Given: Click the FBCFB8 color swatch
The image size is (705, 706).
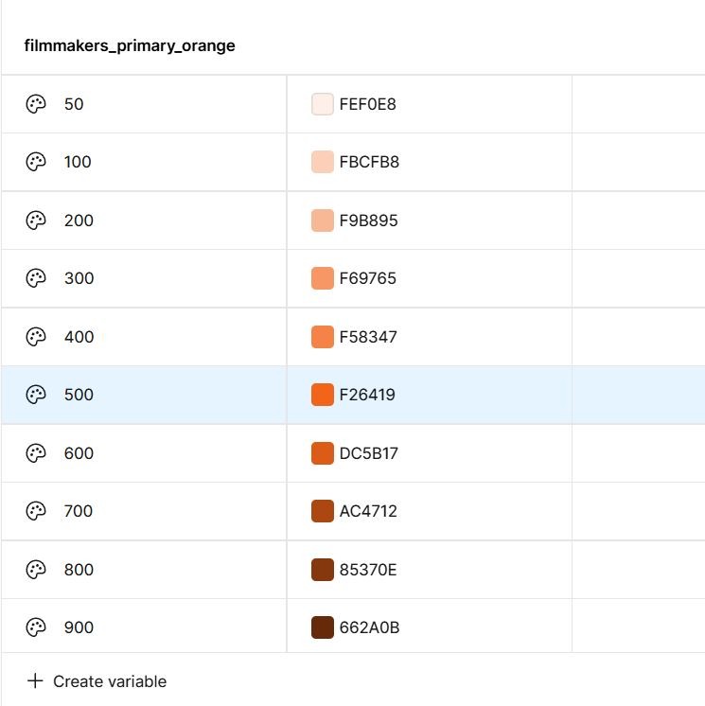Looking at the screenshot, I should tap(322, 162).
